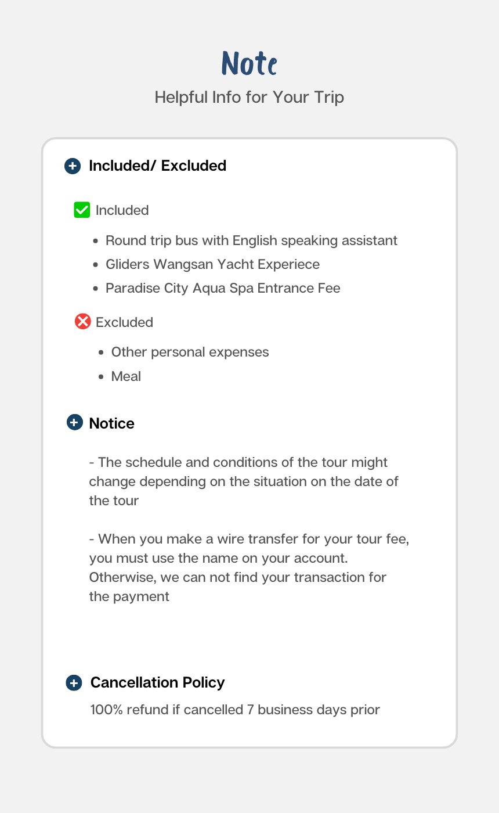Expand the Included/ Excluded section heading

tap(157, 166)
